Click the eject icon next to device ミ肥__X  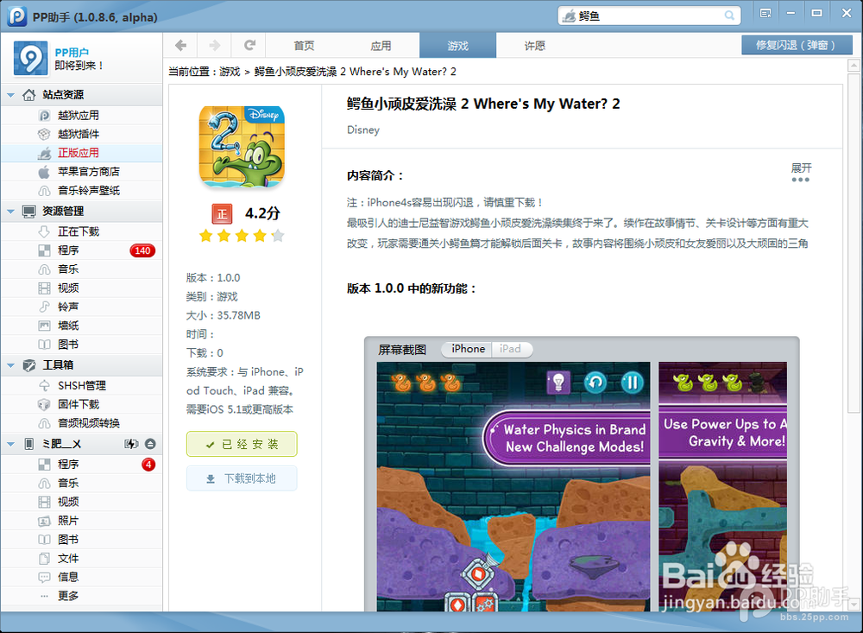[148, 443]
